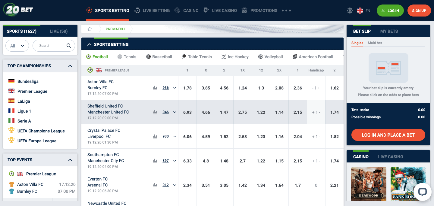Select the Multi bet tab

pyautogui.click(x=375, y=43)
